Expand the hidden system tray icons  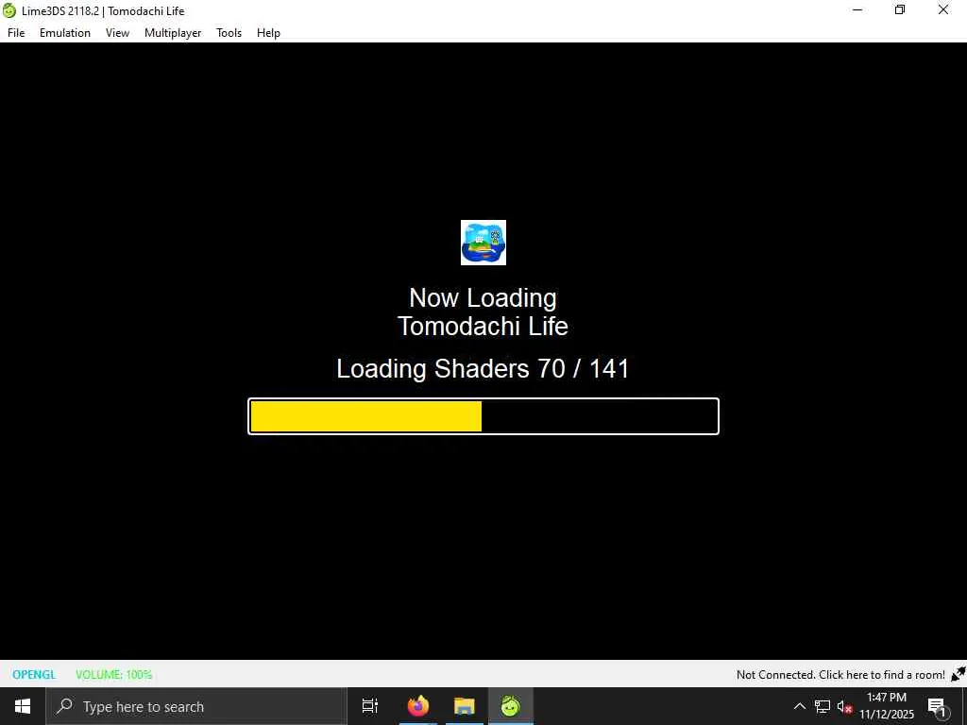click(x=799, y=706)
